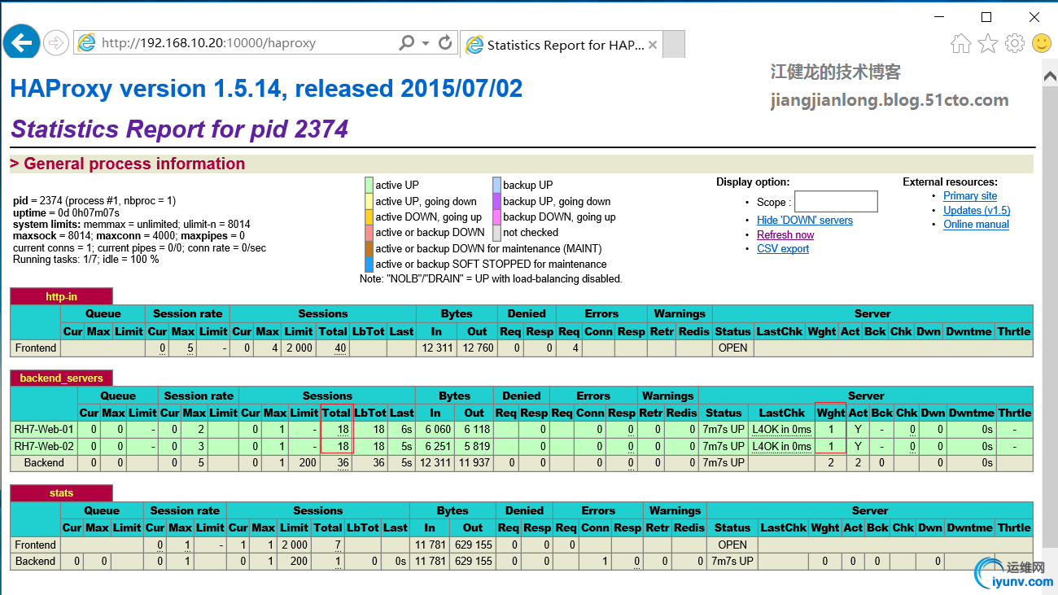This screenshot has height=595, width=1058.
Task: Close the Statistics Report tab
Action: (652, 45)
